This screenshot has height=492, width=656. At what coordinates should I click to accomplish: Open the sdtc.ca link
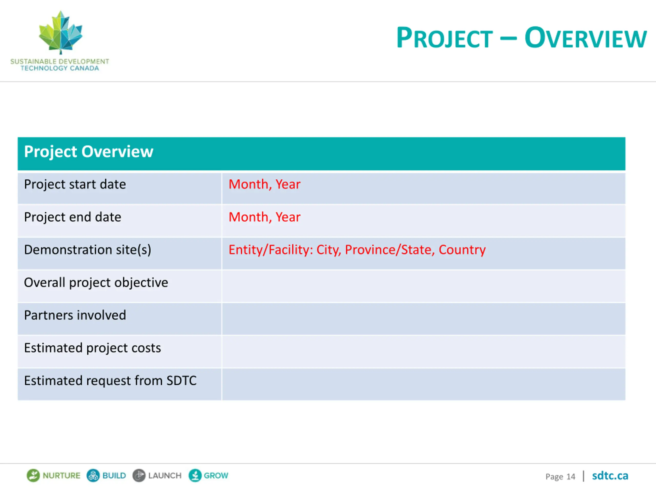pos(610,476)
